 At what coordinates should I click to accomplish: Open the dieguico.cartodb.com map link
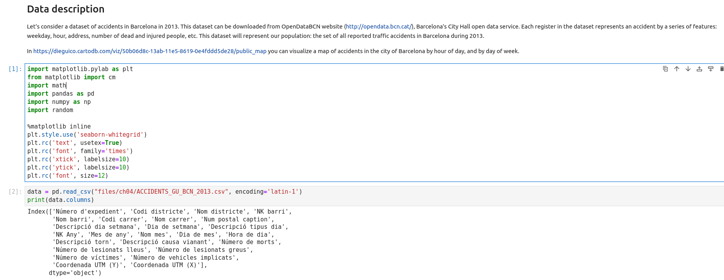point(150,51)
